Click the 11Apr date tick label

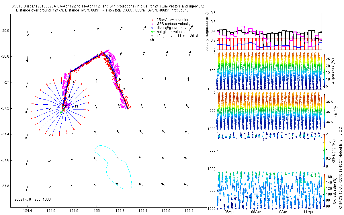pyautogui.click(x=308, y=212)
